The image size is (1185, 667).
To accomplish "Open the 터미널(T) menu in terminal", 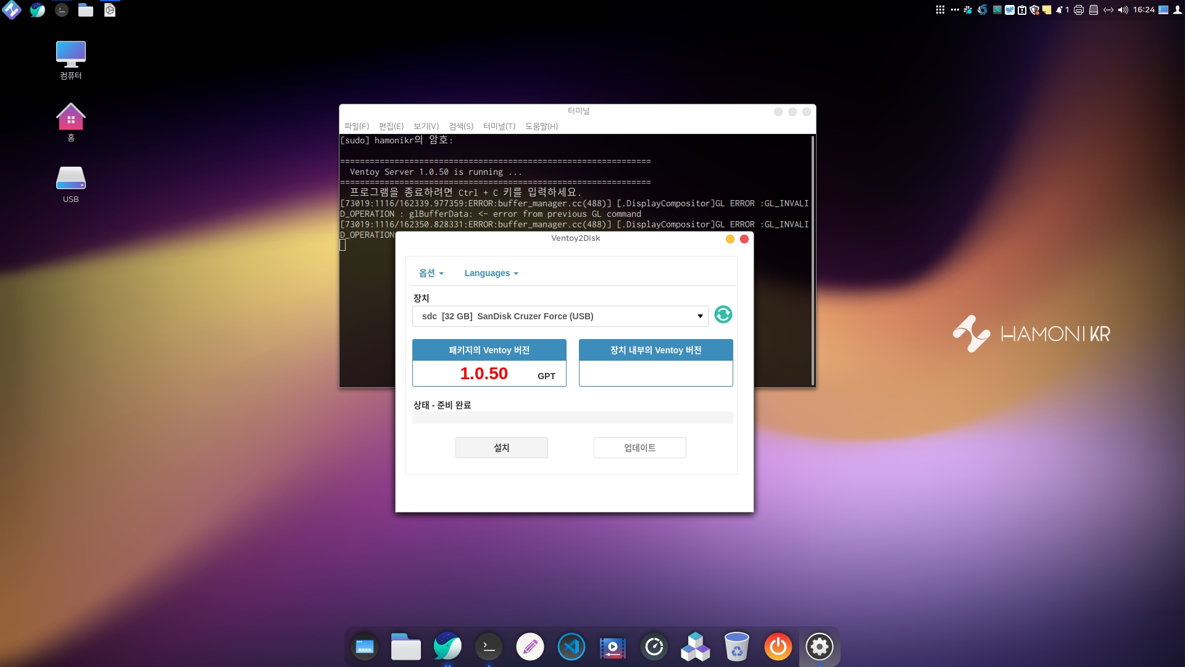I will 499,126.
